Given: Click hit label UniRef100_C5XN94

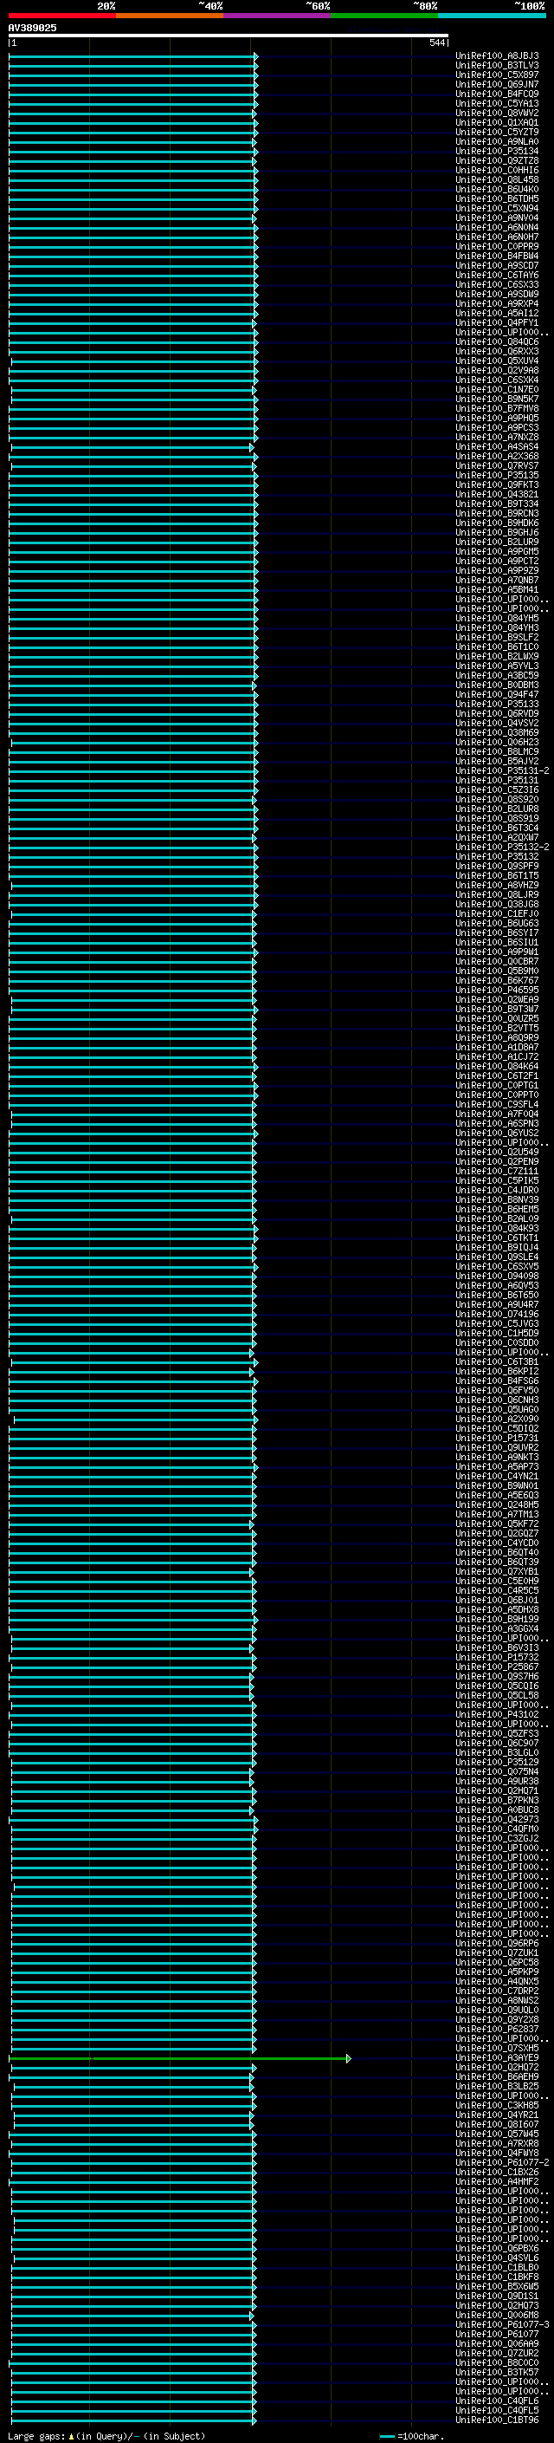Looking at the screenshot, I should [x=496, y=208].
